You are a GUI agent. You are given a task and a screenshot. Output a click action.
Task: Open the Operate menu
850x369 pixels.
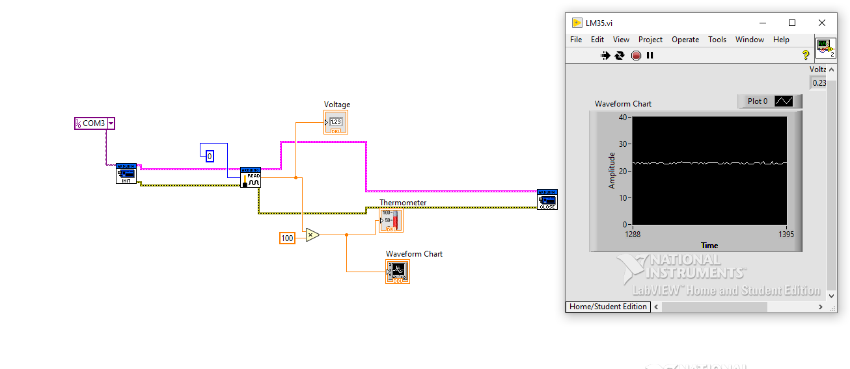tap(685, 40)
